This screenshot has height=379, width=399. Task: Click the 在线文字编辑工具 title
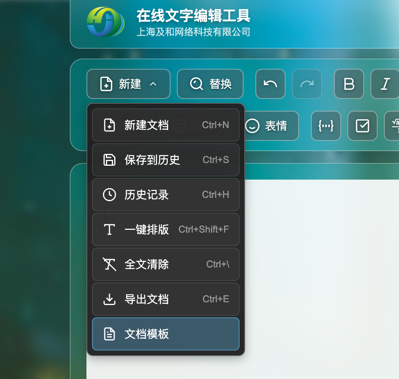[194, 16]
